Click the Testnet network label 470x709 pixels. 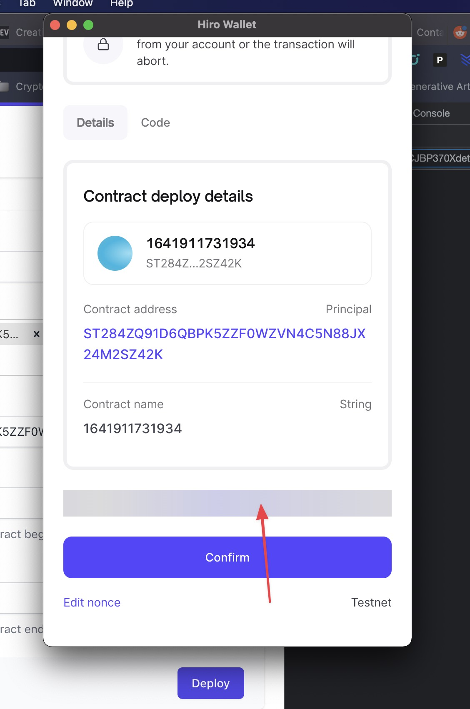371,602
